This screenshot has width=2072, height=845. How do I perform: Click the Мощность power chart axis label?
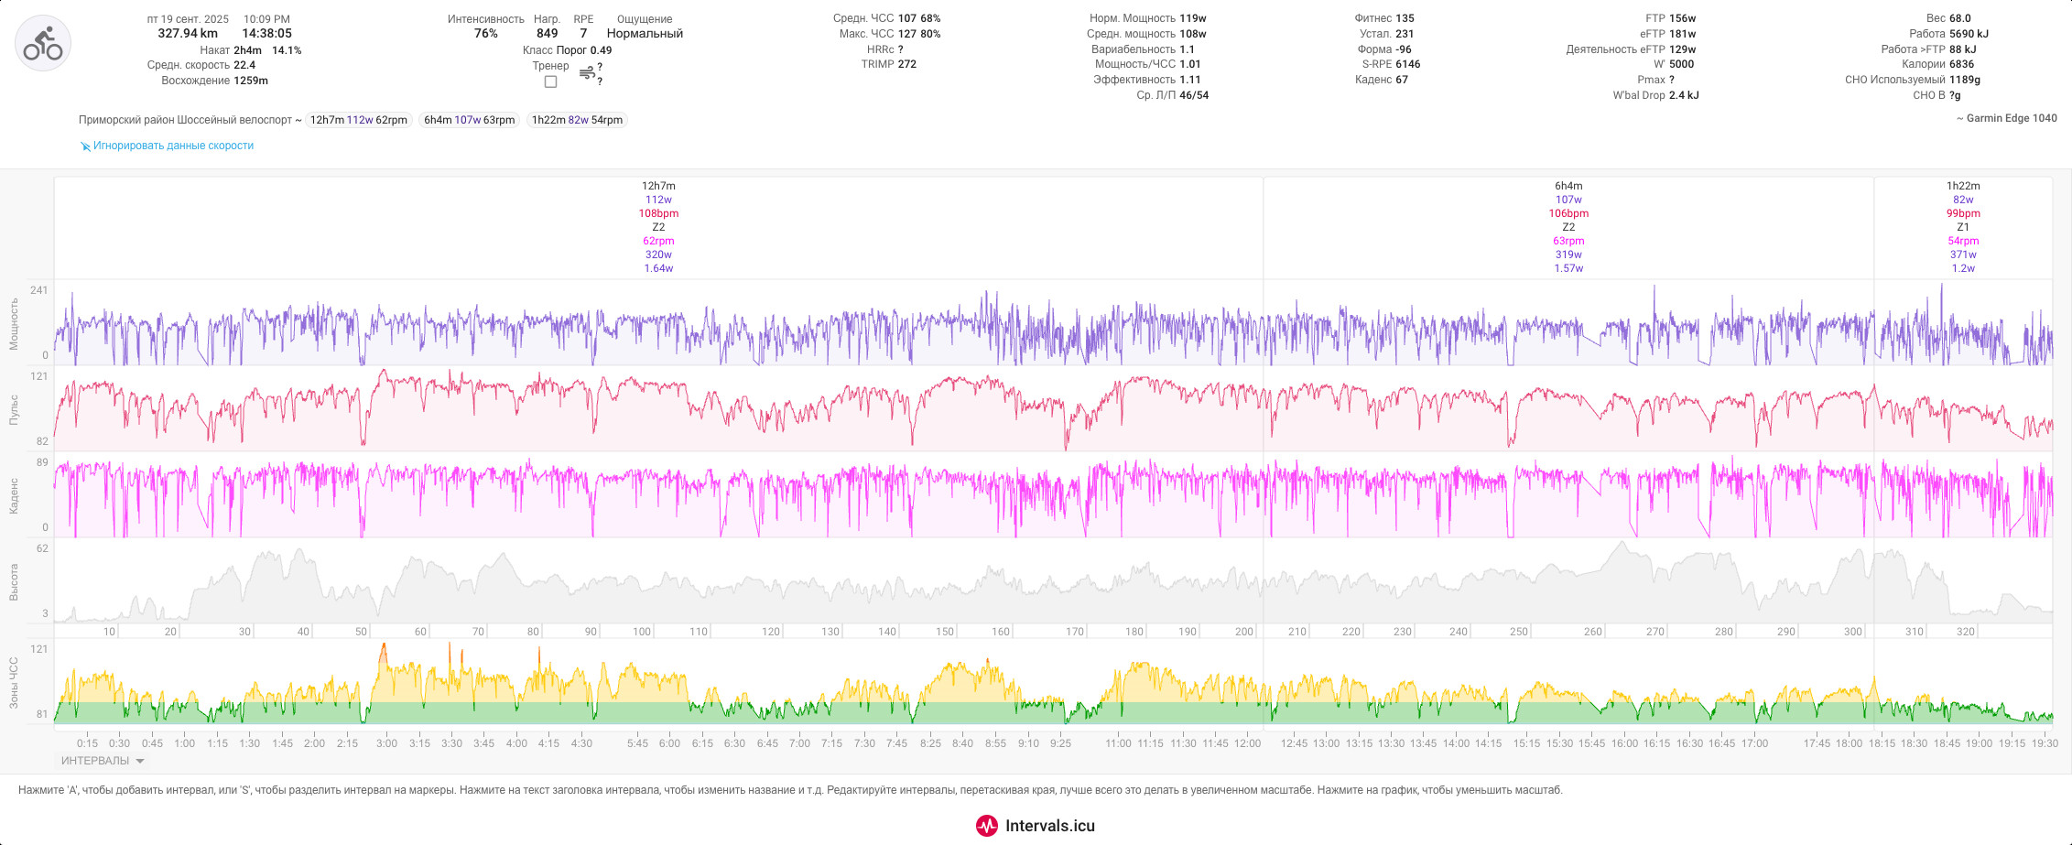point(14,324)
